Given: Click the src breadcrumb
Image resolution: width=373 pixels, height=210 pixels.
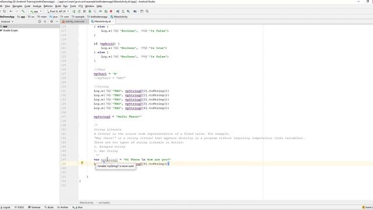Looking at the screenshot, I should click(31, 17).
